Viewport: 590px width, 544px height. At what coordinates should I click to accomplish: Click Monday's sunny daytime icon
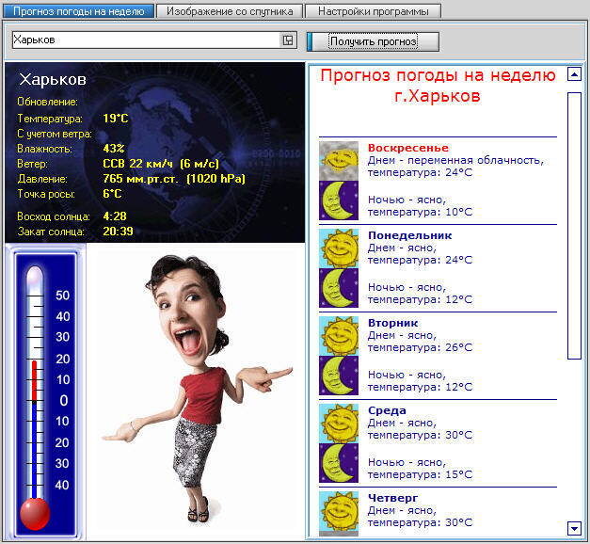pyautogui.click(x=339, y=248)
